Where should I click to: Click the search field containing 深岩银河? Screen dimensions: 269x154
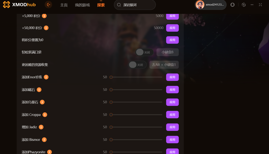pos(135,5)
